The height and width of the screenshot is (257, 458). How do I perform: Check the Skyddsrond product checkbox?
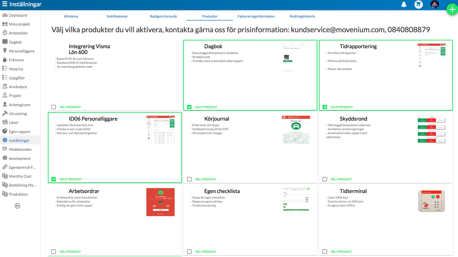(325, 179)
